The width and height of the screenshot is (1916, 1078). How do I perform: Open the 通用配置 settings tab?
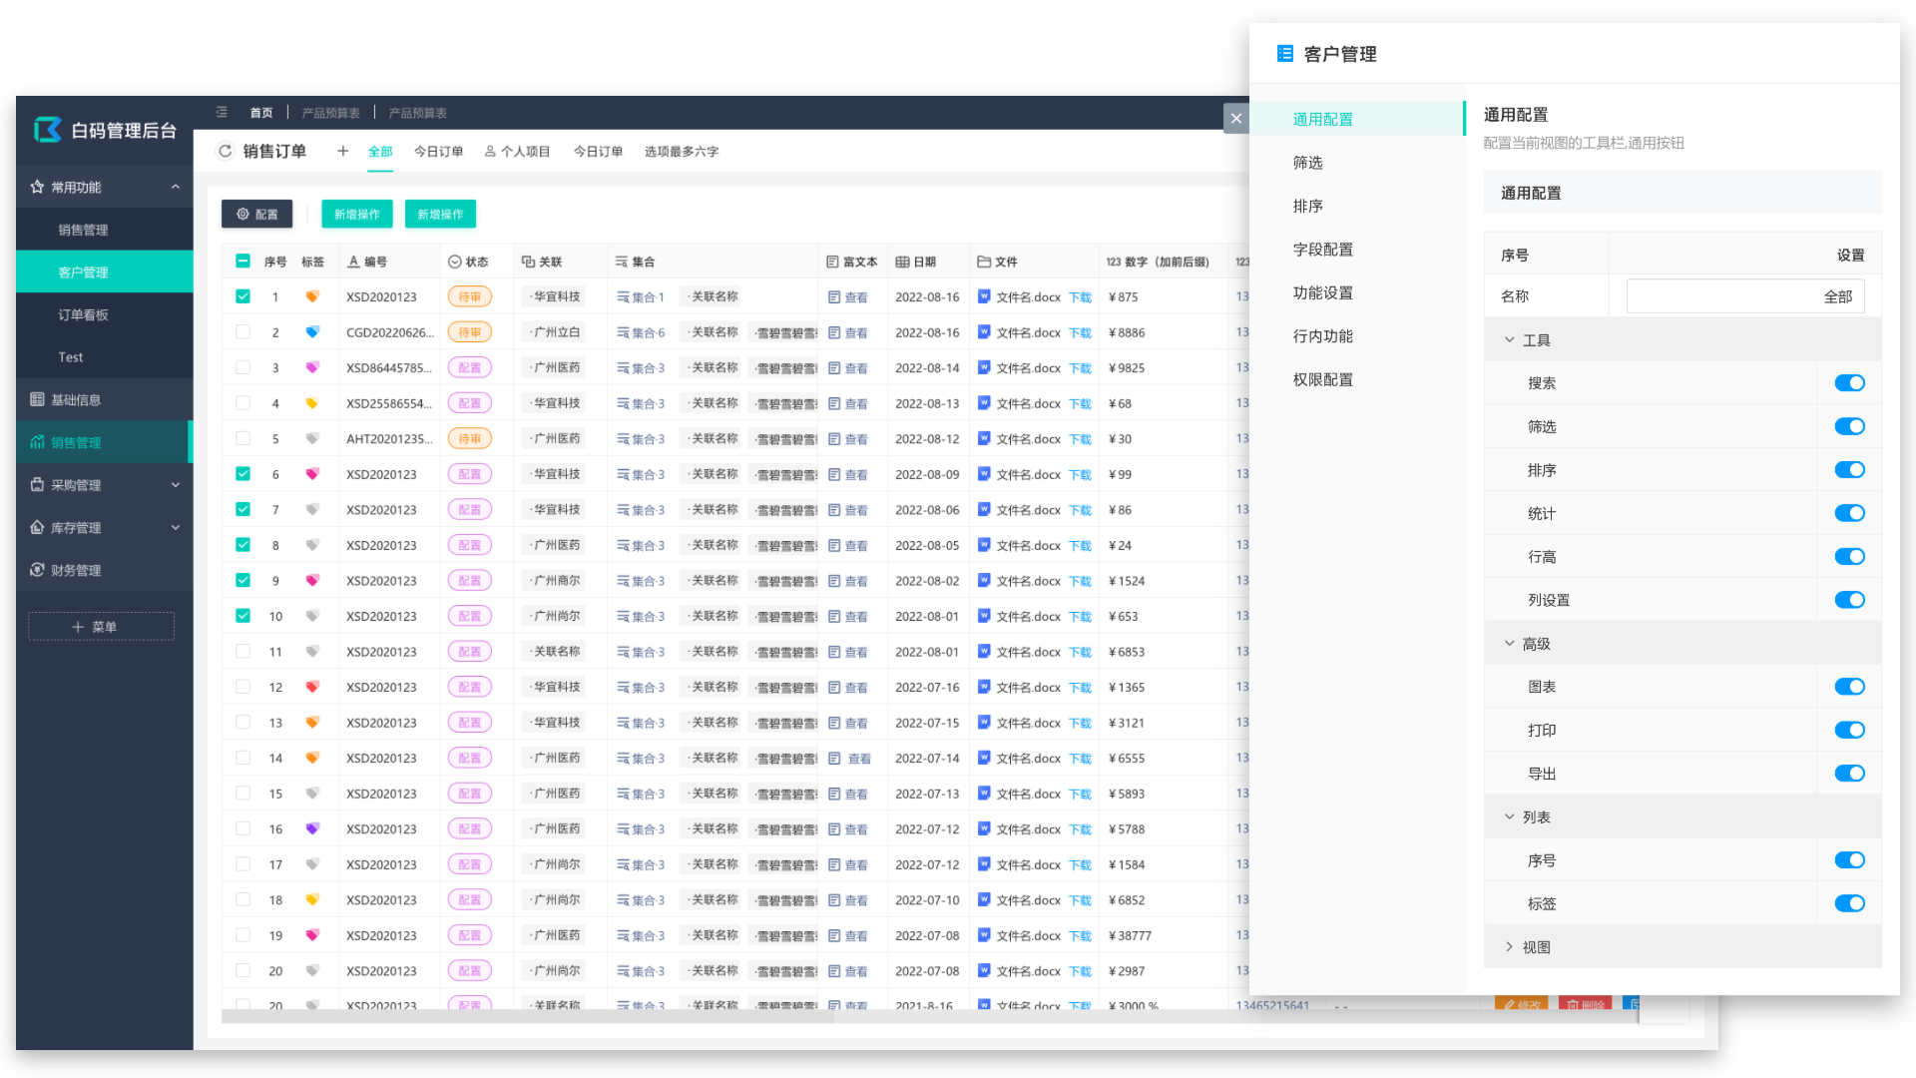coord(1356,119)
